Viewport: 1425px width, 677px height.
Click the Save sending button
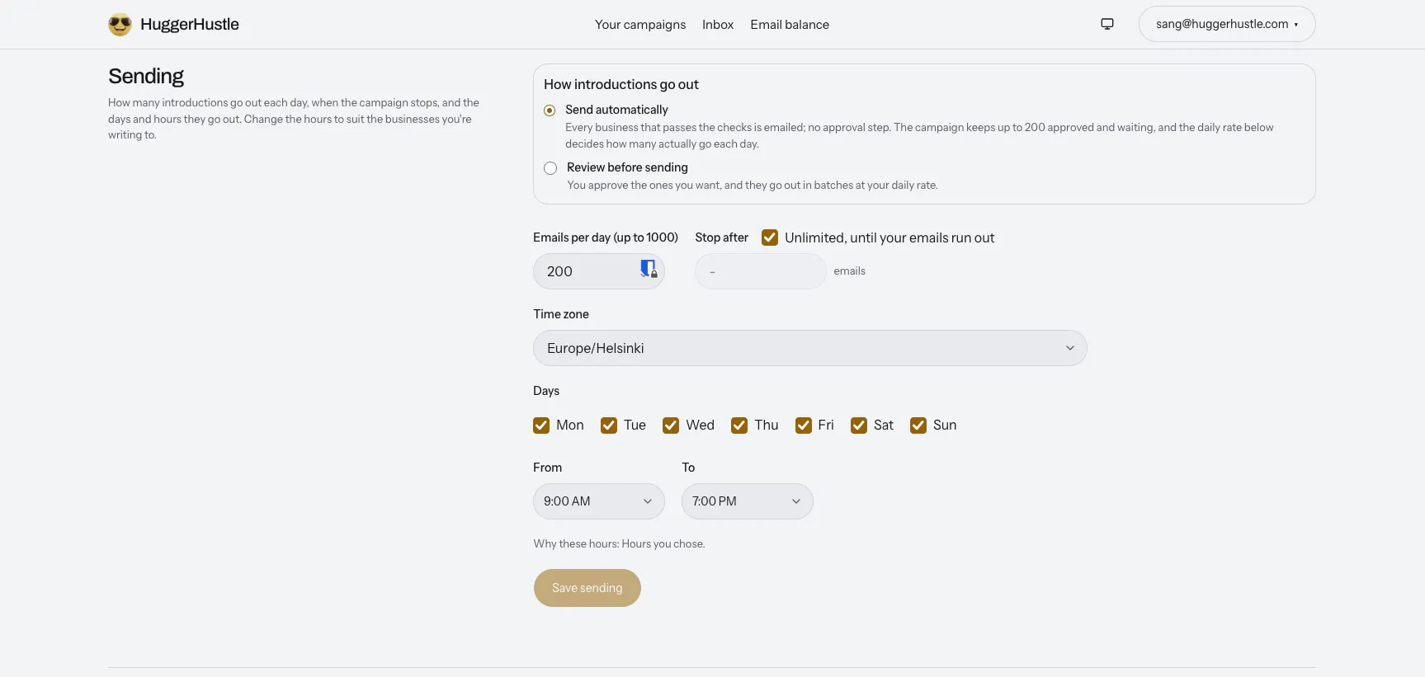point(587,588)
